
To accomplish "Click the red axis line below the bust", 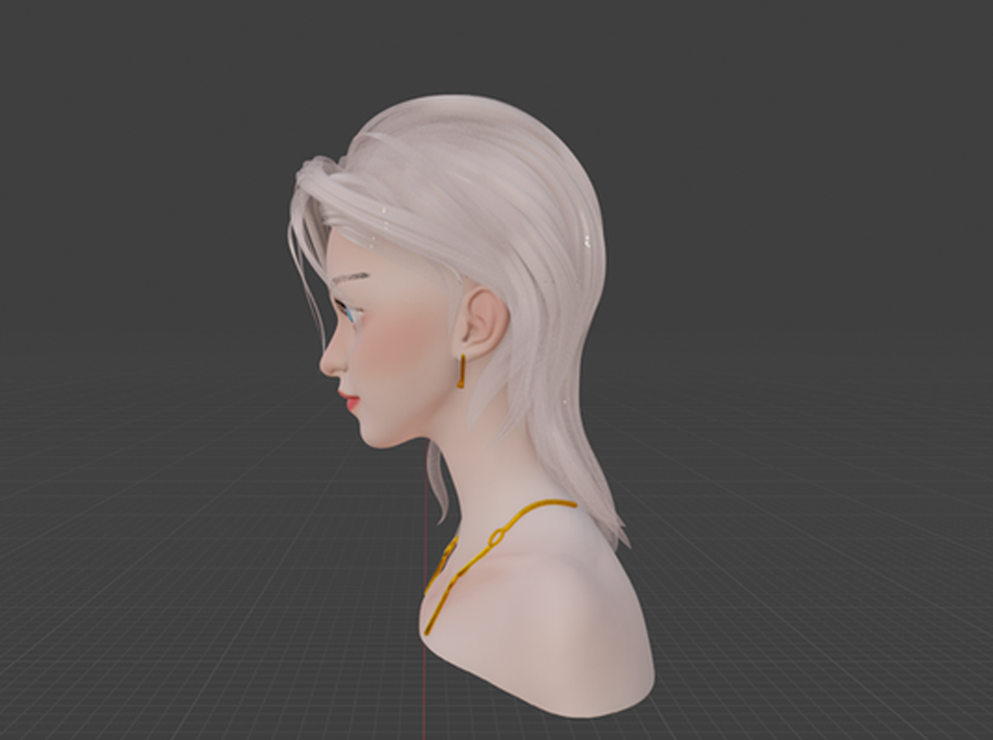I will coord(425,695).
